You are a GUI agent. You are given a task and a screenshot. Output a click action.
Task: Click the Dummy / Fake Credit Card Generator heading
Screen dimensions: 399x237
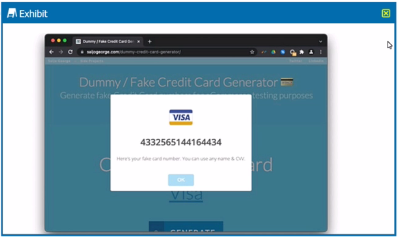178,82
